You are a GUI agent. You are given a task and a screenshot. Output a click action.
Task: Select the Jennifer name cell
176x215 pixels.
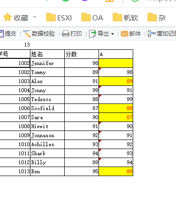point(47,63)
